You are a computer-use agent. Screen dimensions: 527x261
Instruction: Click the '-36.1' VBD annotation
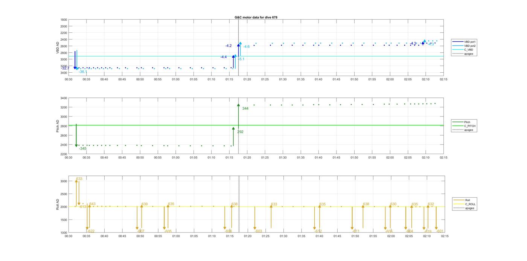coord(83,72)
